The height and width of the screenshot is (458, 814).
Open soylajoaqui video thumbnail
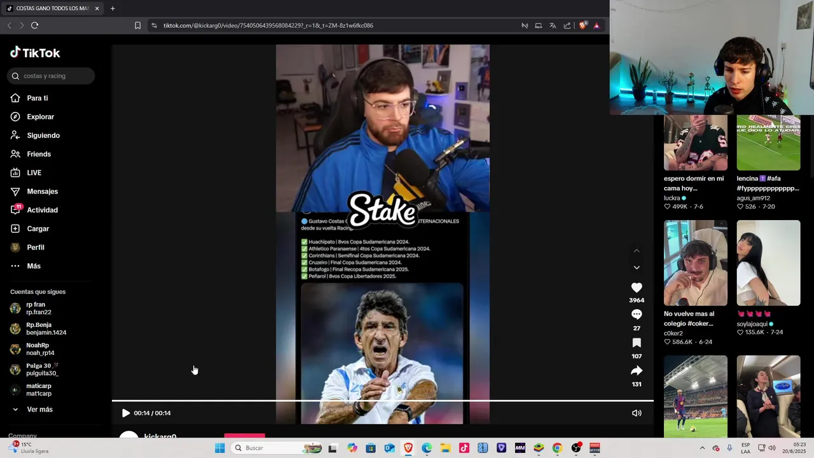tap(768, 263)
